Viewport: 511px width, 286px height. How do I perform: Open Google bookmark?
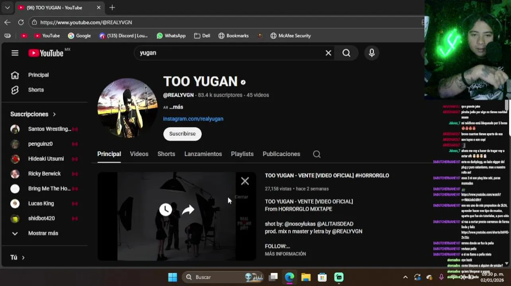(79, 36)
